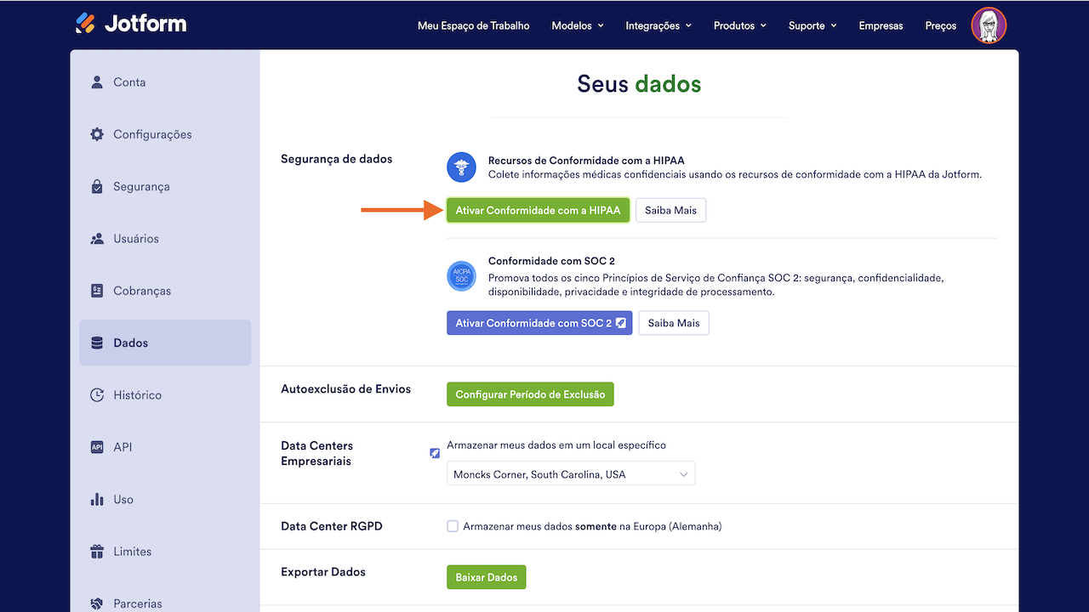Expand the Suporte menu

pos(812,25)
